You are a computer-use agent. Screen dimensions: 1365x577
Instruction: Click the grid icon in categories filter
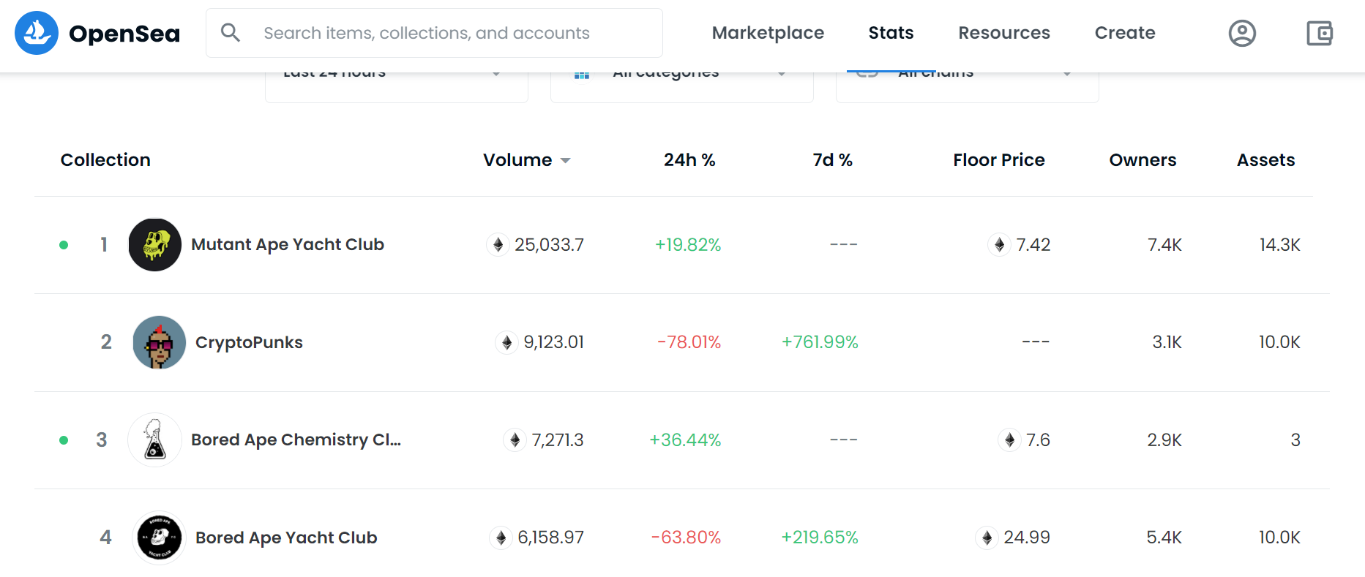point(582,75)
